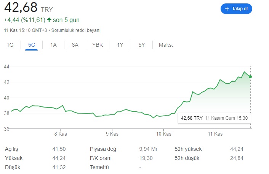The height and width of the screenshot is (174, 269).
Task: Click the 9 Kas axis marker
Action: point(112,134)
